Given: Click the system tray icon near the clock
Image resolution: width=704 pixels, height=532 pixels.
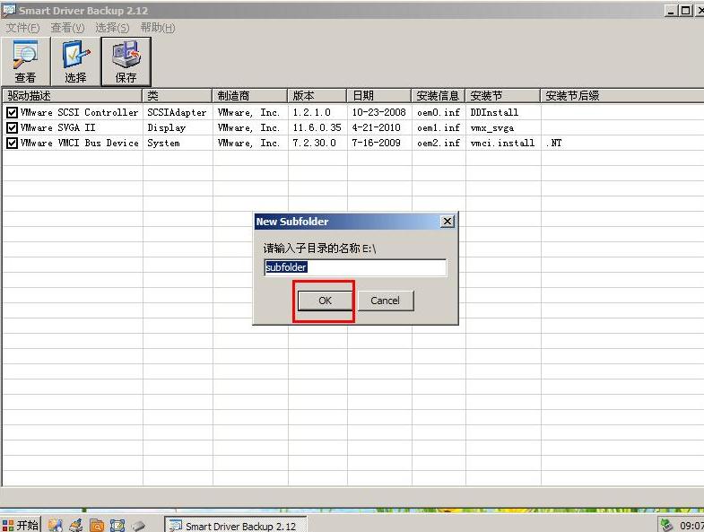Looking at the screenshot, I should click(666, 524).
